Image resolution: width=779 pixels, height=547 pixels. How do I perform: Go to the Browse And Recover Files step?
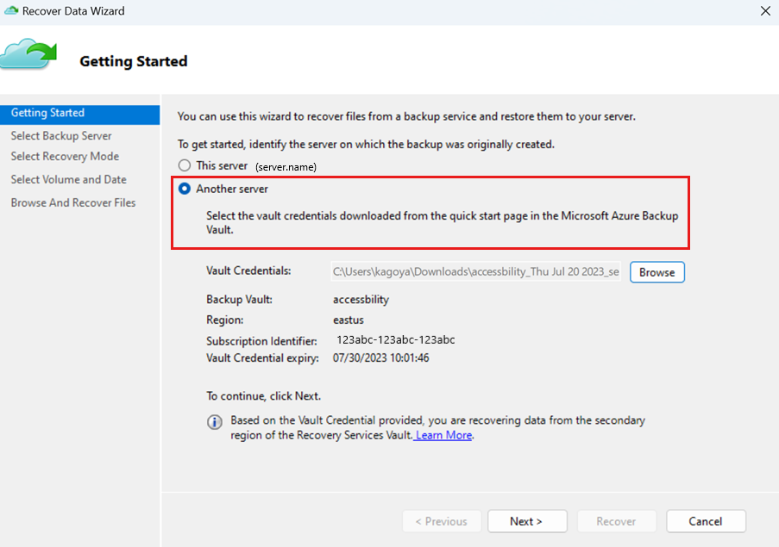pos(73,202)
